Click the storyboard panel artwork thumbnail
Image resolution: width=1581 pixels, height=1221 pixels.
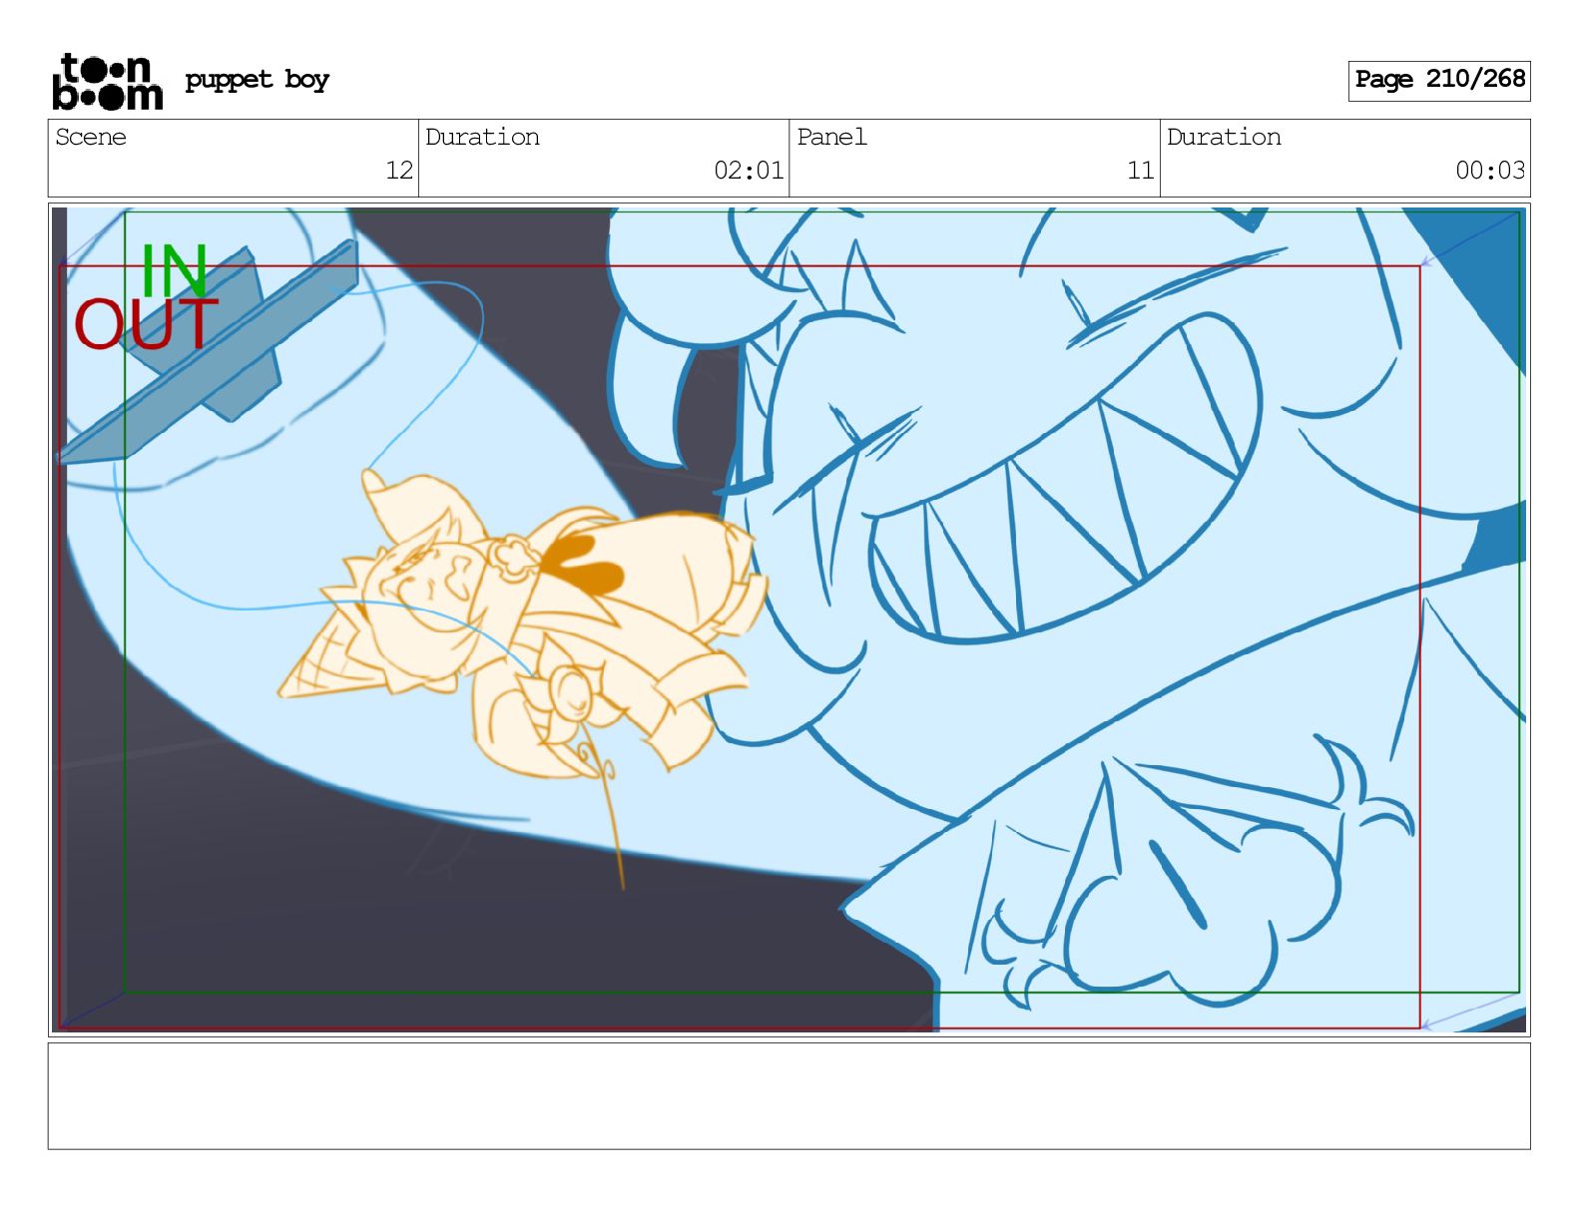[789, 619]
